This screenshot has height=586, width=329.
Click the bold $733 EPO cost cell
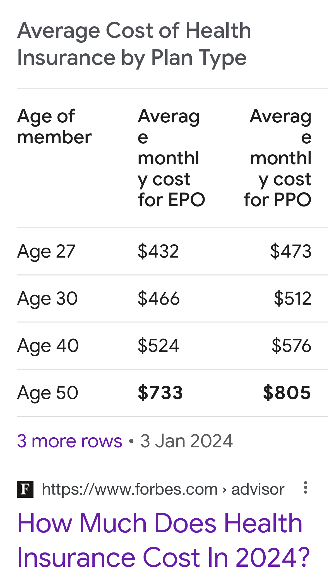160,393
